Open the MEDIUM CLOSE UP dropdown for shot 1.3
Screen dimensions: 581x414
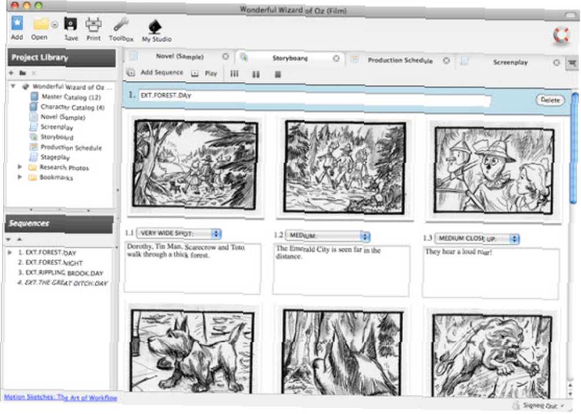point(477,238)
